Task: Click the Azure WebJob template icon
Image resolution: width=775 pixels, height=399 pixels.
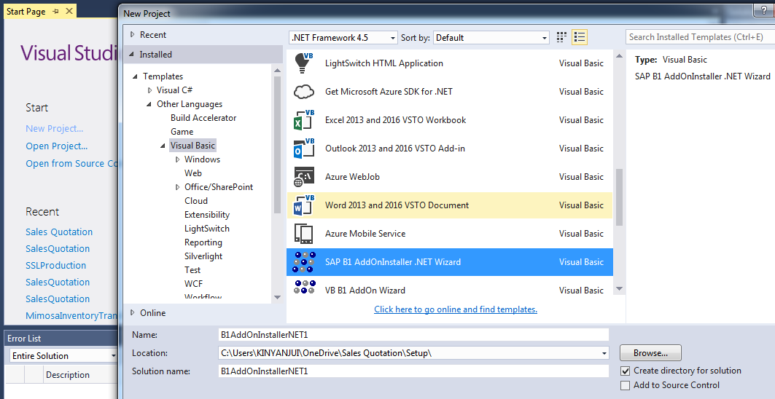Action: point(303,177)
